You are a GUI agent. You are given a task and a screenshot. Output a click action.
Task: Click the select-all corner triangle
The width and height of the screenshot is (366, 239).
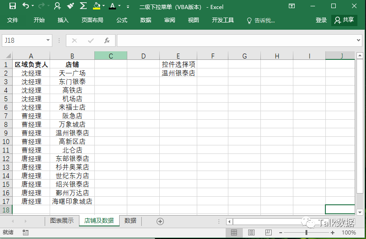(x=6, y=56)
